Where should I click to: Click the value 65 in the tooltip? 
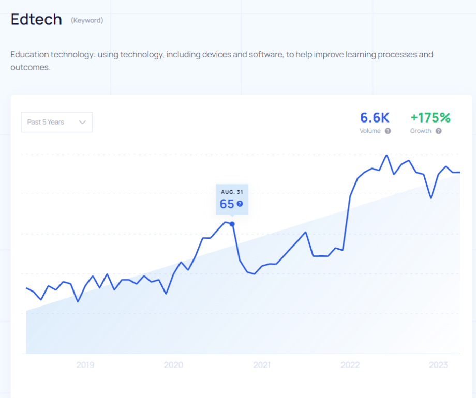point(227,204)
